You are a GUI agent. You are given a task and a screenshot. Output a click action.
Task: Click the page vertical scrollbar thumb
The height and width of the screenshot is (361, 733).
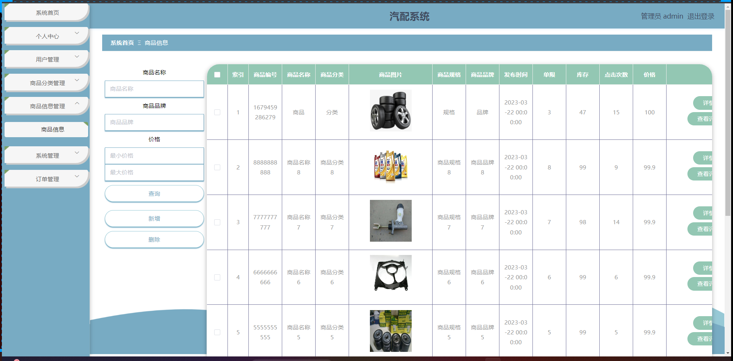[728, 114]
